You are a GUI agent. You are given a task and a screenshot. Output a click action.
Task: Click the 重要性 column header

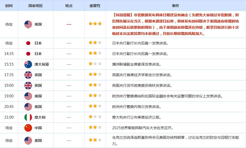pyautogui.click(x=95, y=6)
